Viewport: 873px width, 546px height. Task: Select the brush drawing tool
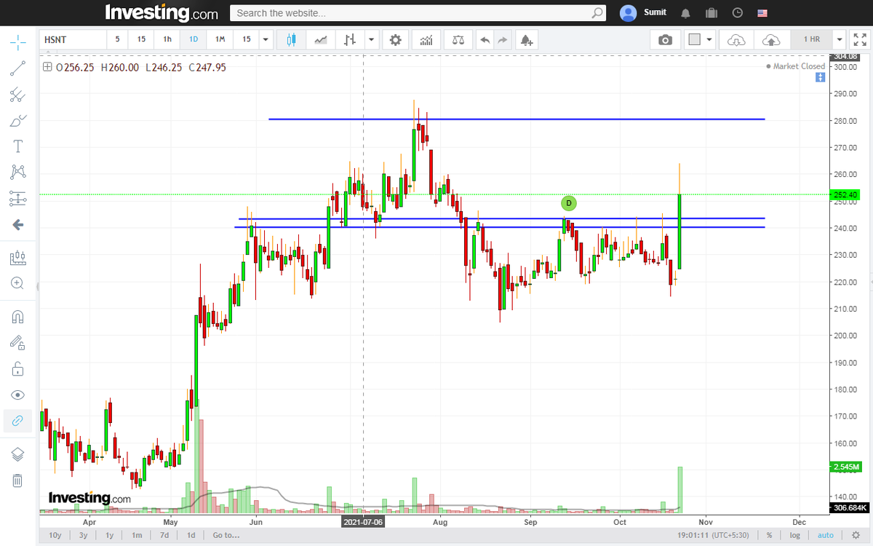click(17, 121)
